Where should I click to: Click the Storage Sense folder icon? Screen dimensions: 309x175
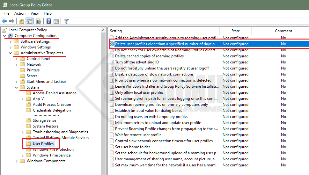tap(29, 120)
